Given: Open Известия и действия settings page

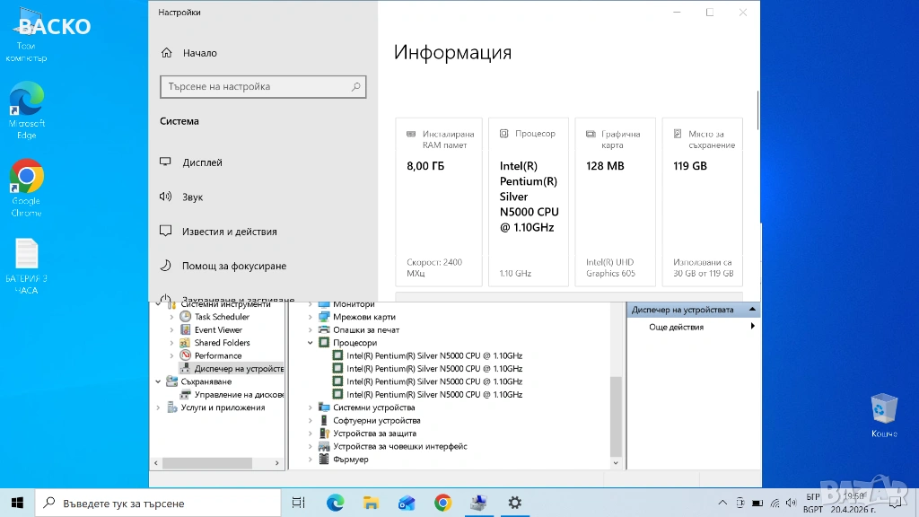Looking at the screenshot, I should point(229,232).
